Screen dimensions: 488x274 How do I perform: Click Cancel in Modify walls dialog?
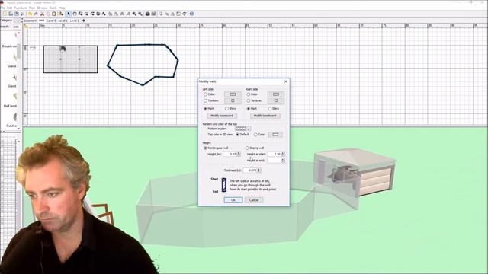coord(254,200)
